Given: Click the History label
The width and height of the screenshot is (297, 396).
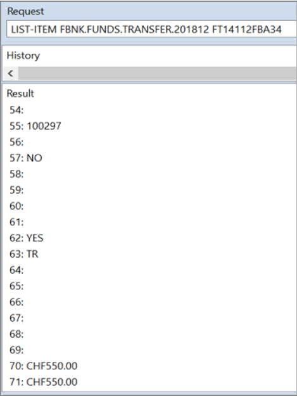Looking at the screenshot, I should [x=23, y=56].
